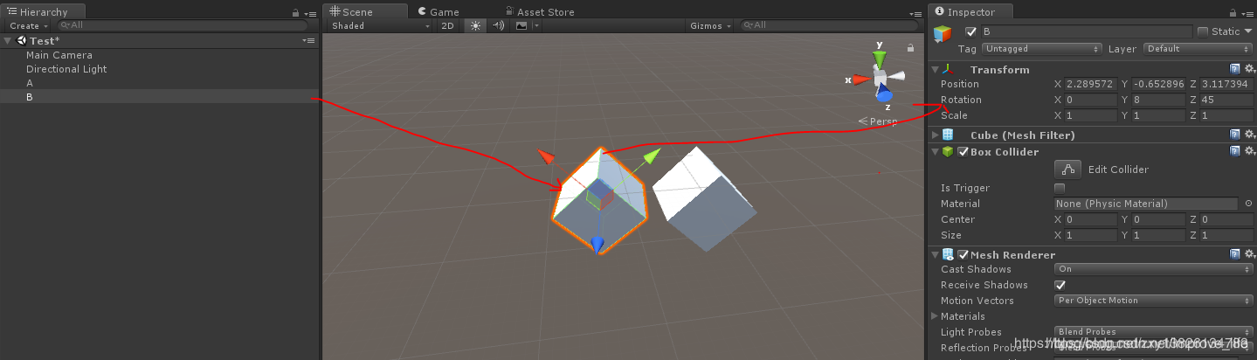
Task: Select object A in Hierarchy
Action: [x=30, y=83]
